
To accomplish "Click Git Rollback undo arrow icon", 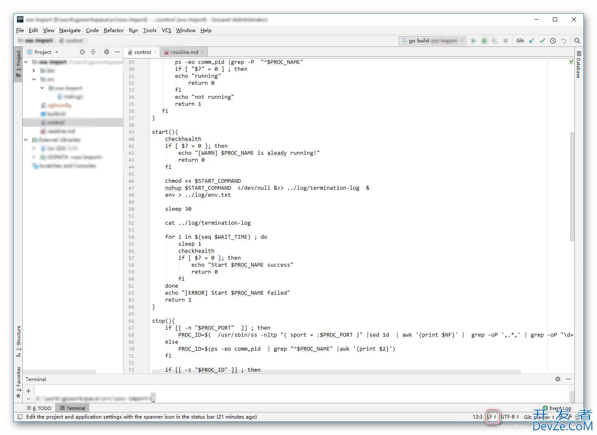I will coord(564,41).
